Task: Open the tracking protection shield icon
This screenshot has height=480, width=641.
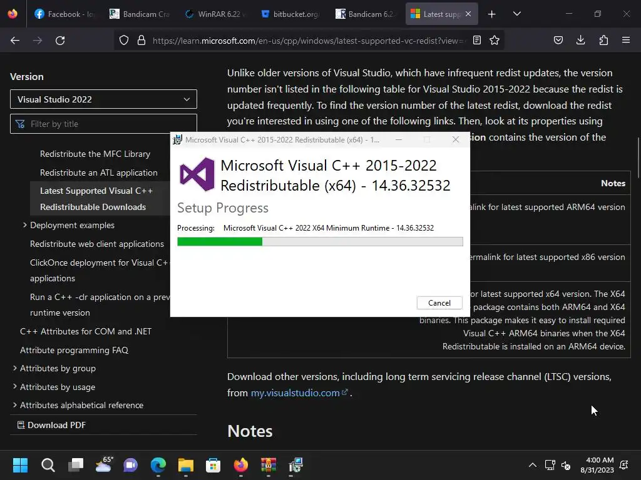Action: coord(124,41)
